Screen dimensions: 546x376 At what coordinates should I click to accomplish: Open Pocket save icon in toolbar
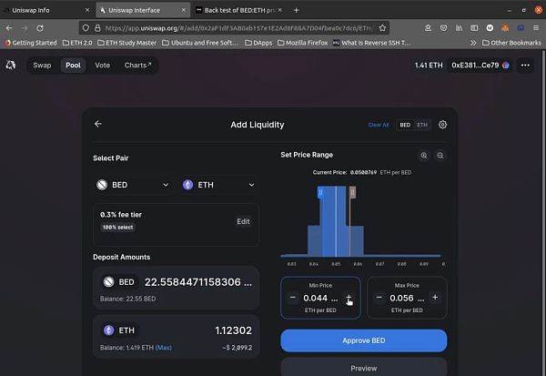coord(444,28)
